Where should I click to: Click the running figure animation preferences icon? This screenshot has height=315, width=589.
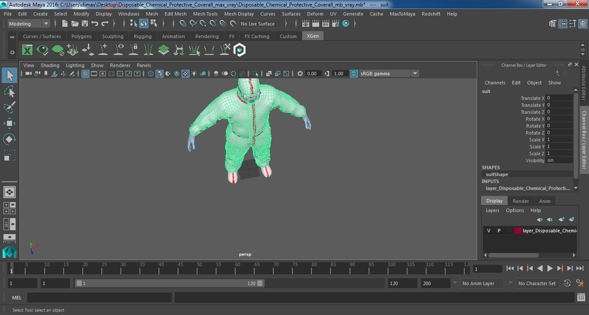pyautogui.click(x=580, y=283)
